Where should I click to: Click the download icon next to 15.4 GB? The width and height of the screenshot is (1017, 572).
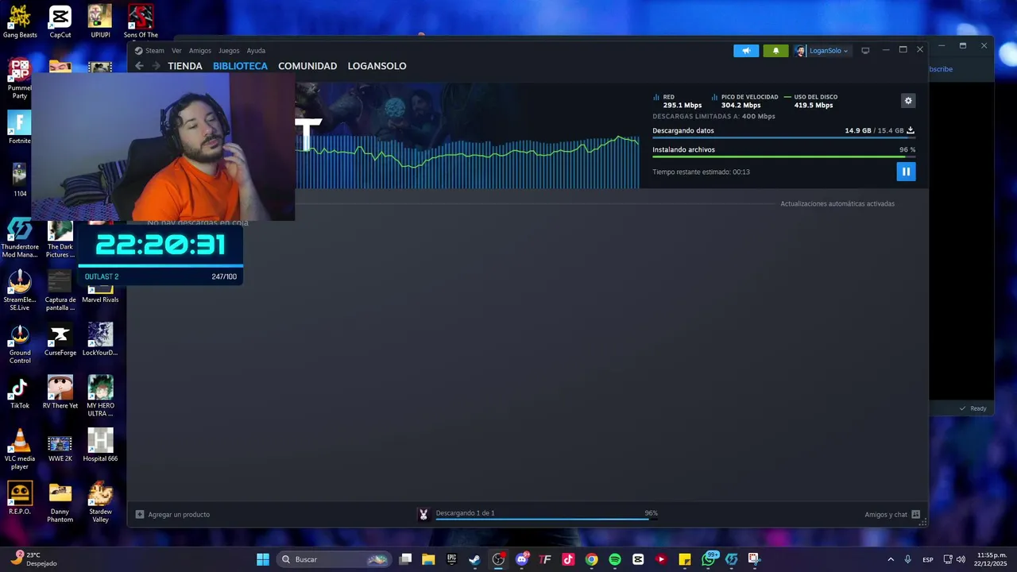click(x=911, y=130)
